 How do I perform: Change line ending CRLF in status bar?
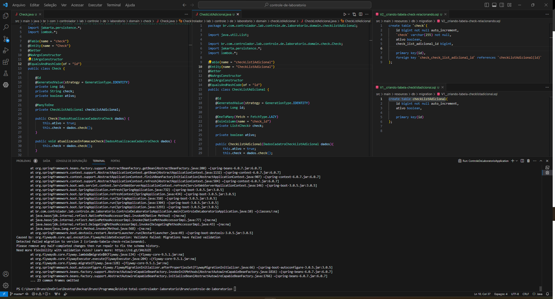click(526, 294)
